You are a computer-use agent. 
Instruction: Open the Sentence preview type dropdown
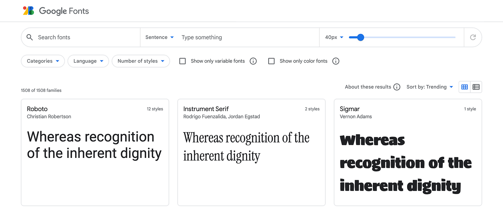point(159,37)
